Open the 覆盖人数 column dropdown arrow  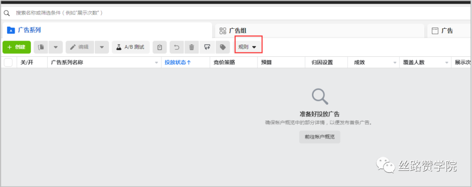[x=447, y=62]
